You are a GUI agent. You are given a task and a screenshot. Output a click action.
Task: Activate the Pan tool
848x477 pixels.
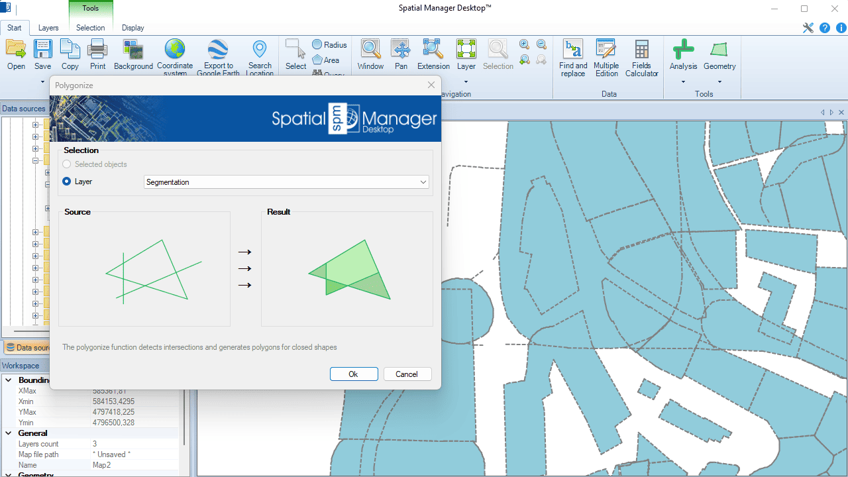pos(401,54)
